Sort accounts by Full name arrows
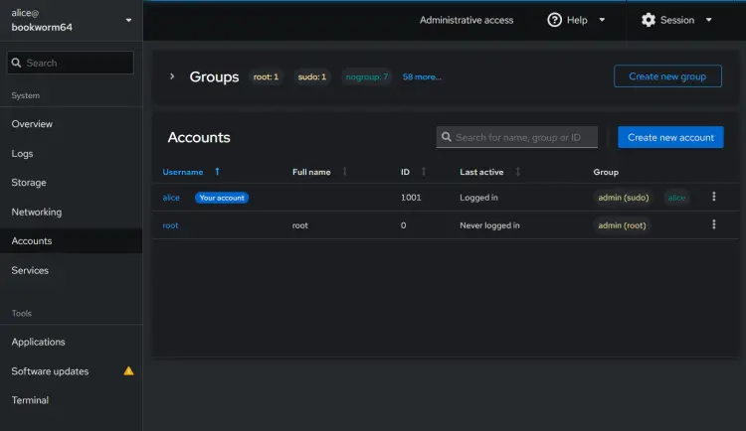746x431 pixels. (x=345, y=172)
